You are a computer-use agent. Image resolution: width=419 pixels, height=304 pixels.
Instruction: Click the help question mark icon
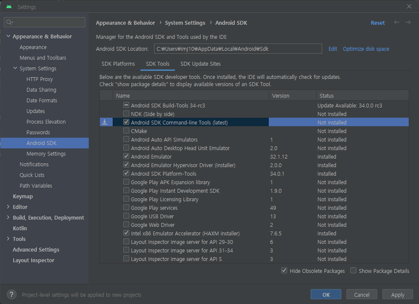coord(12,294)
